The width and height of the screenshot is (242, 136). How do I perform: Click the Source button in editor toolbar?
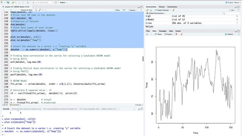[132, 10]
